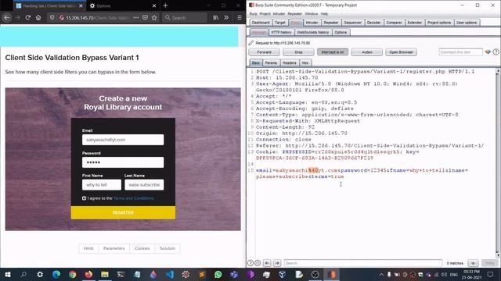Screen dimensions: 501x281
Task: Open the Project menu in Burp Suite
Action: (265, 14)
